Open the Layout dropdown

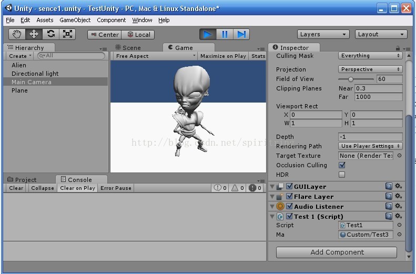pos(381,34)
